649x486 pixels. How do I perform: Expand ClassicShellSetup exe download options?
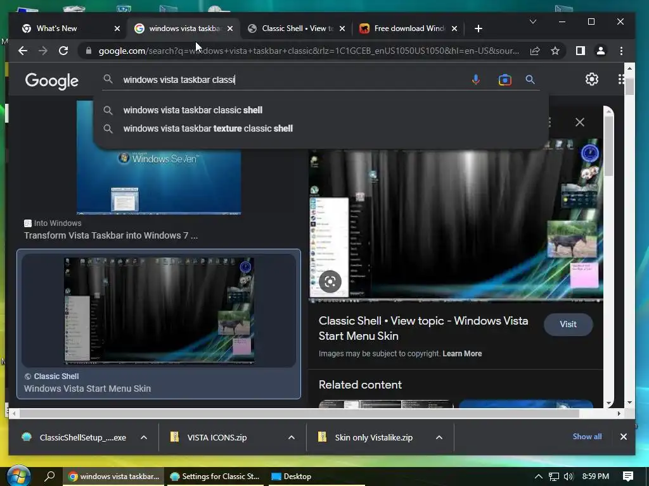point(144,437)
